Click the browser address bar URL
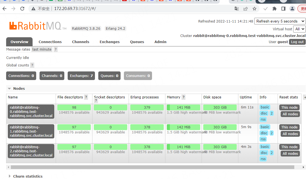Viewport: 306px width, 179px height. click(75, 9)
